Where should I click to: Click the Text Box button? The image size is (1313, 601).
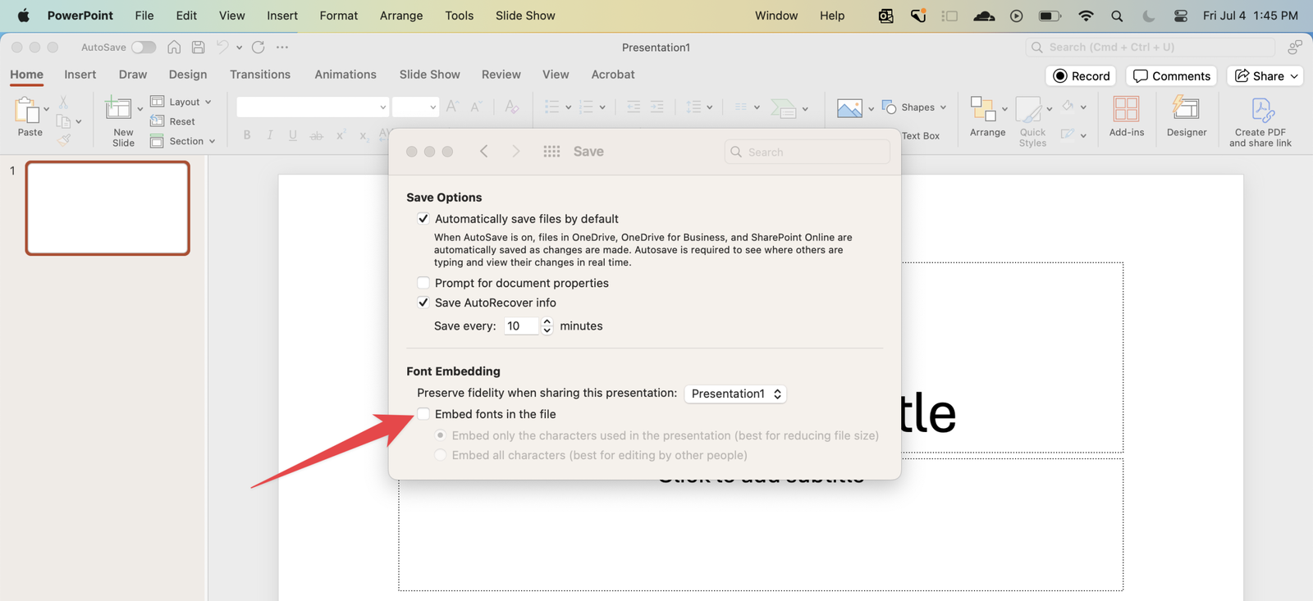(x=921, y=136)
